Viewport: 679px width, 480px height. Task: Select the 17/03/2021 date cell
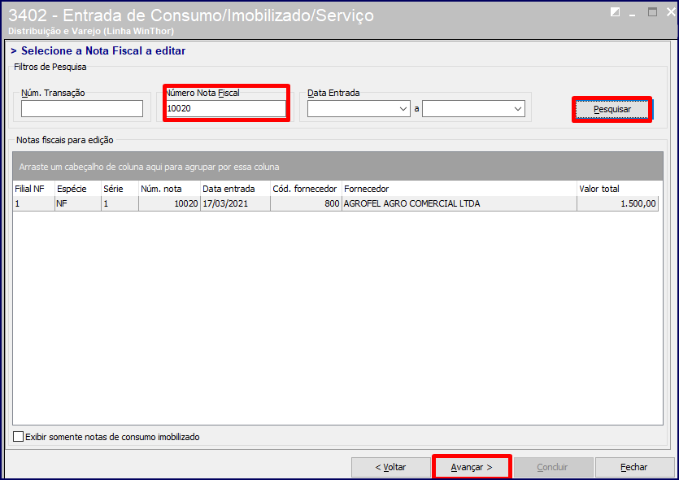point(235,203)
